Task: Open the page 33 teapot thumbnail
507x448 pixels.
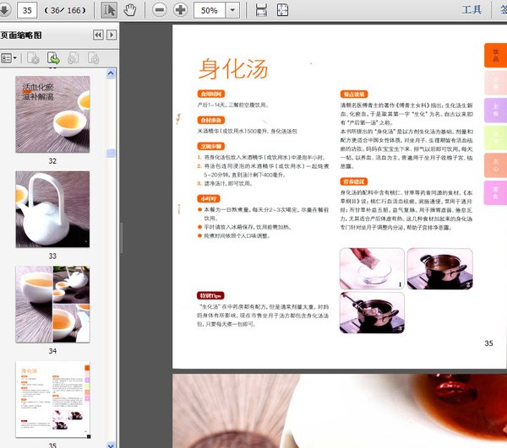Action: [52, 209]
